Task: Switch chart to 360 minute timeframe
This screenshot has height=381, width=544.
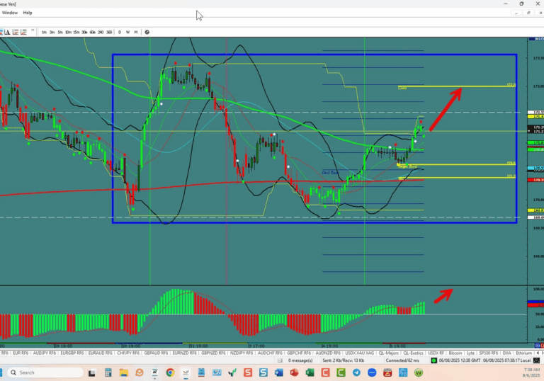Action: click(x=109, y=33)
